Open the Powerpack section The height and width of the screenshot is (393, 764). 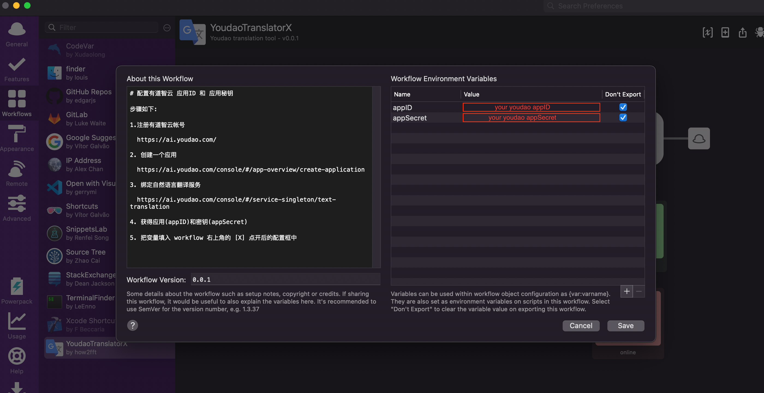click(x=17, y=291)
